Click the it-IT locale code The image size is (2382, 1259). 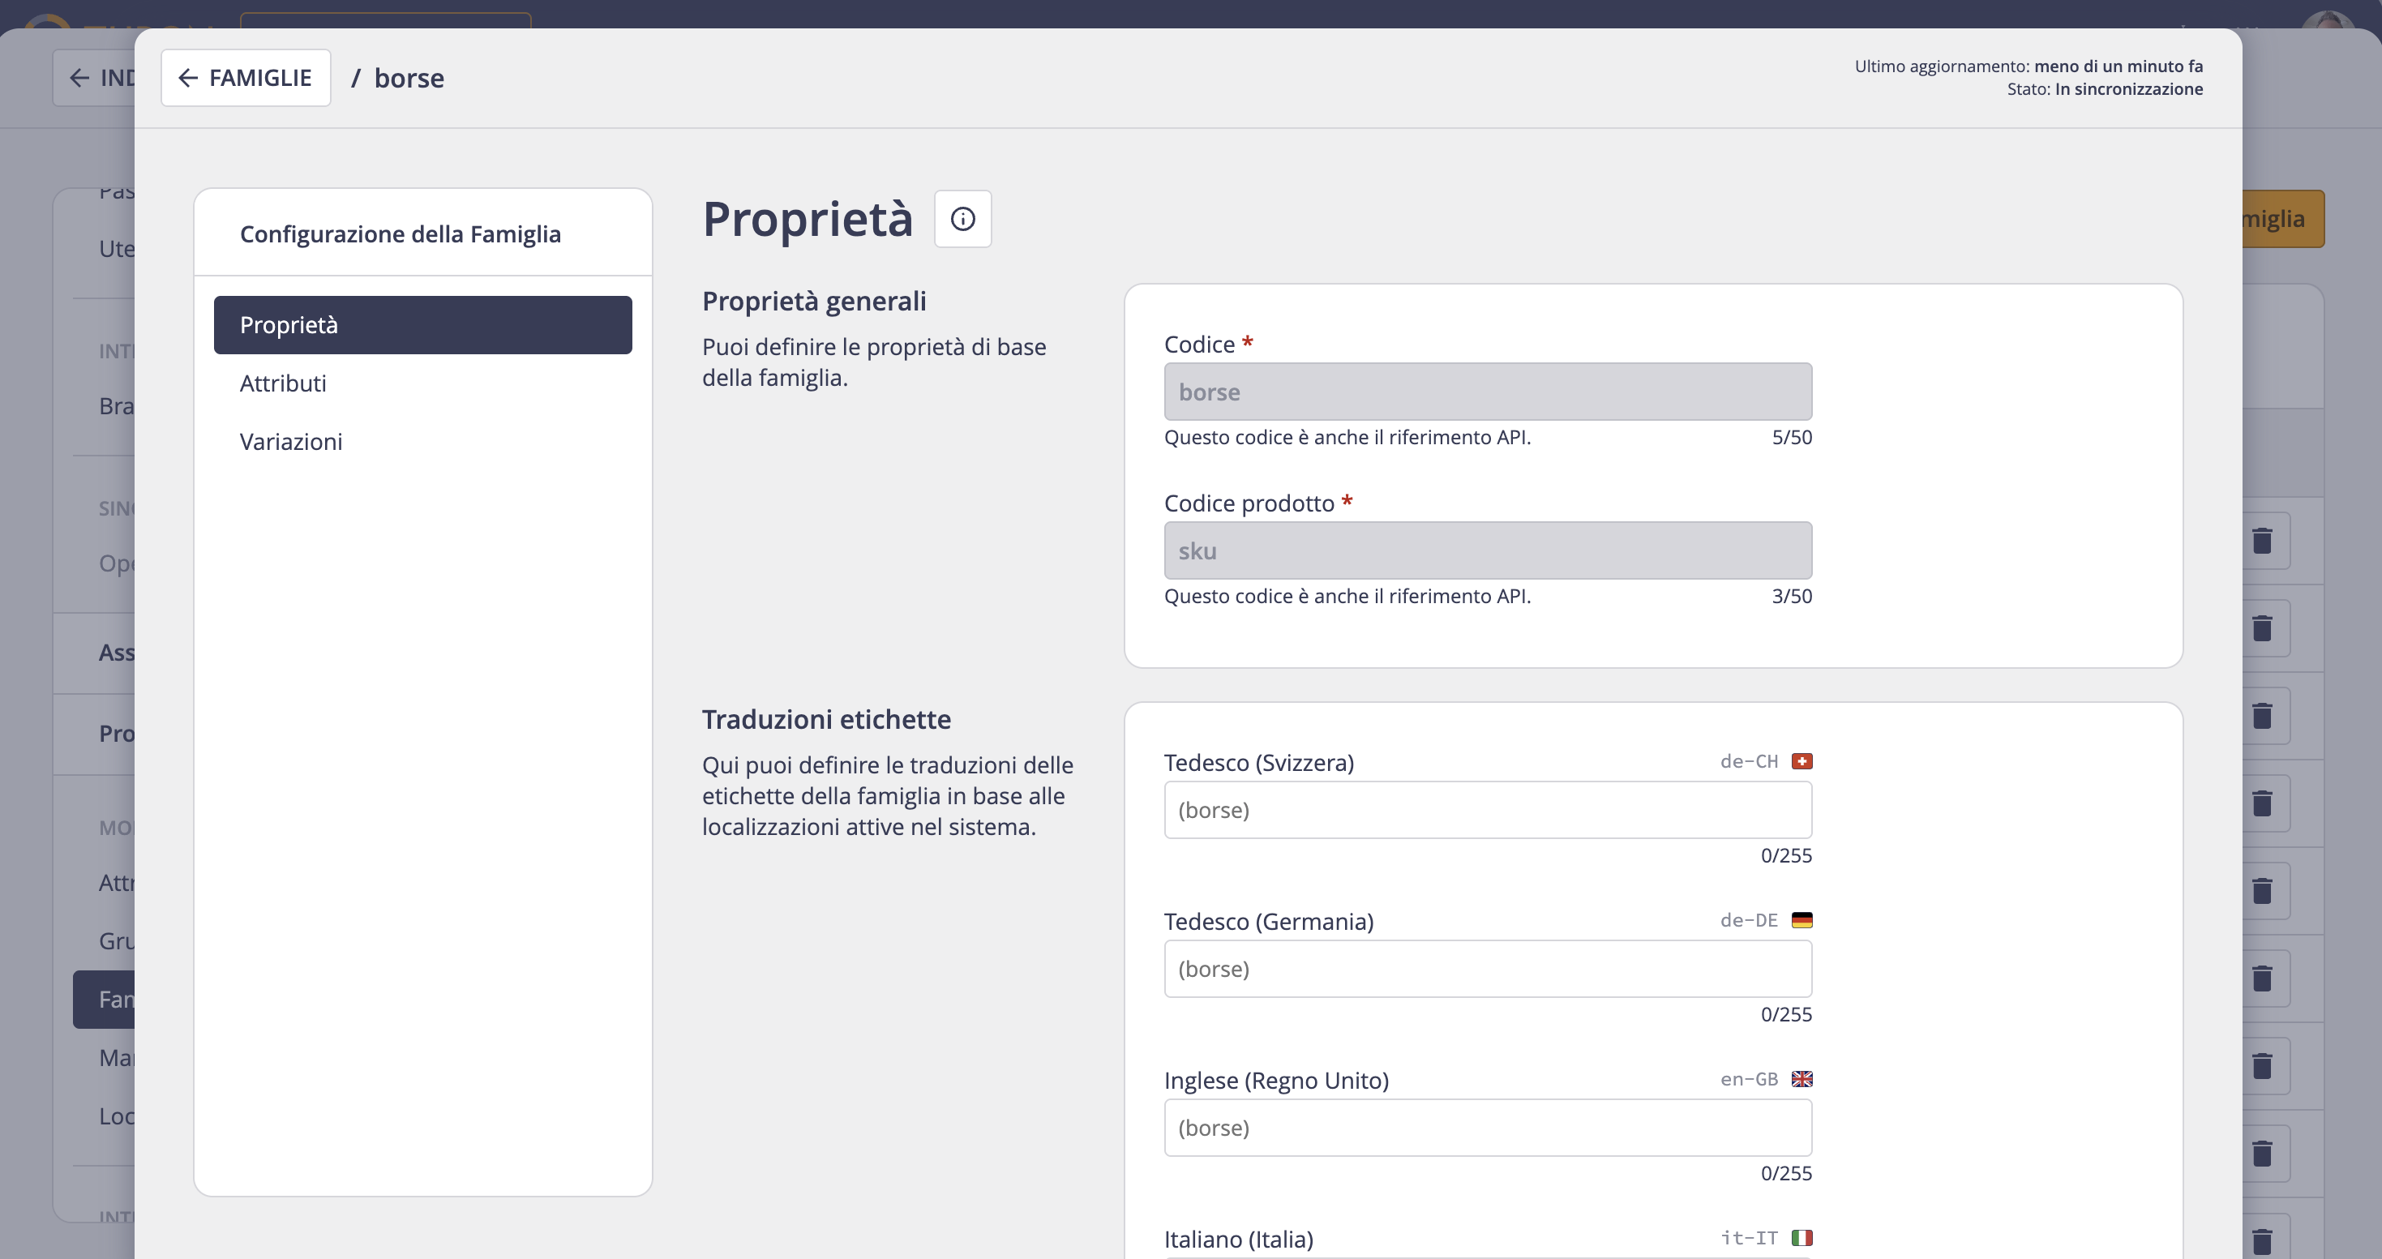[1749, 1239]
